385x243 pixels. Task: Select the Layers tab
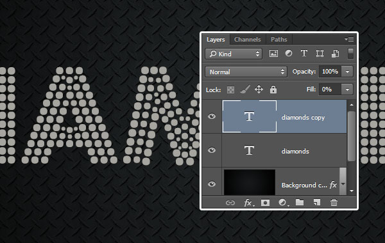click(216, 40)
